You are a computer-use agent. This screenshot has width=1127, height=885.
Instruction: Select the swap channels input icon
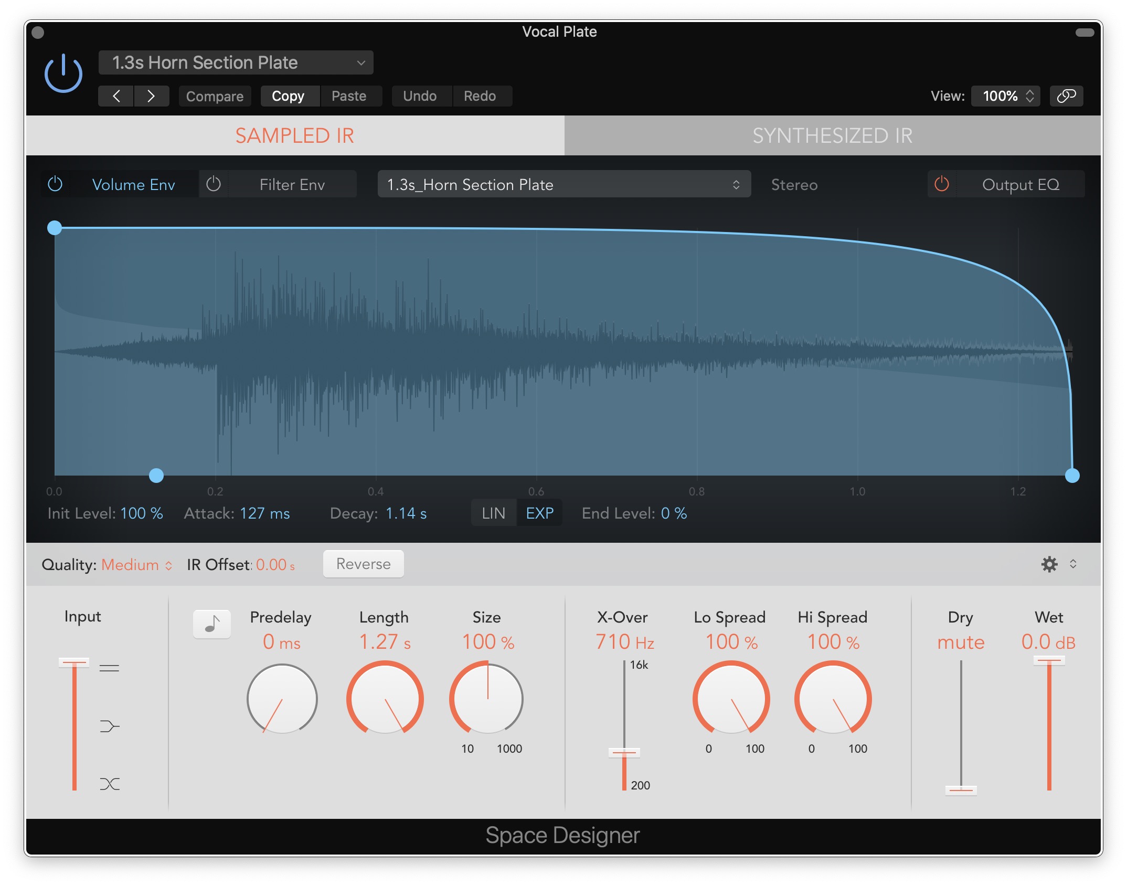pyautogui.click(x=109, y=784)
